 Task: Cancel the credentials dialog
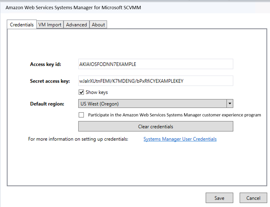253,198
